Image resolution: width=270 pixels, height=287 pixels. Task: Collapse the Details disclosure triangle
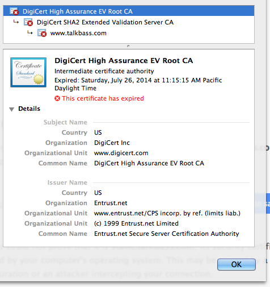(11, 109)
